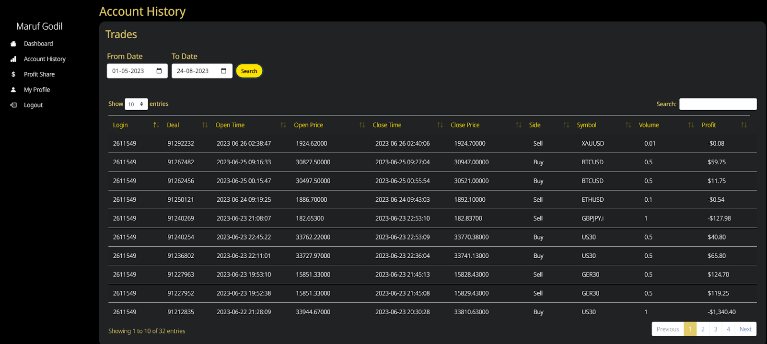Open the To Date calendar picker icon
The height and width of the screenshot is (344, 767).
pos(224,71)
